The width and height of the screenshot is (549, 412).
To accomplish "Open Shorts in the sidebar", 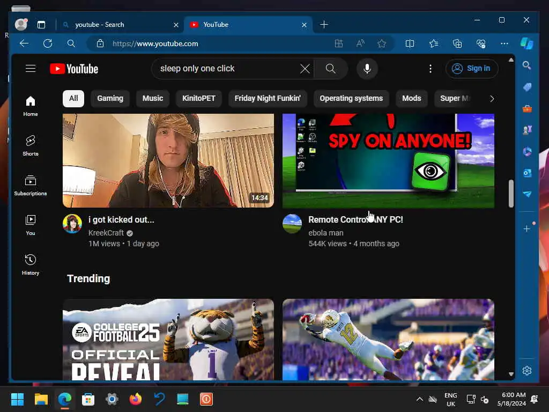I will point(31,146).
